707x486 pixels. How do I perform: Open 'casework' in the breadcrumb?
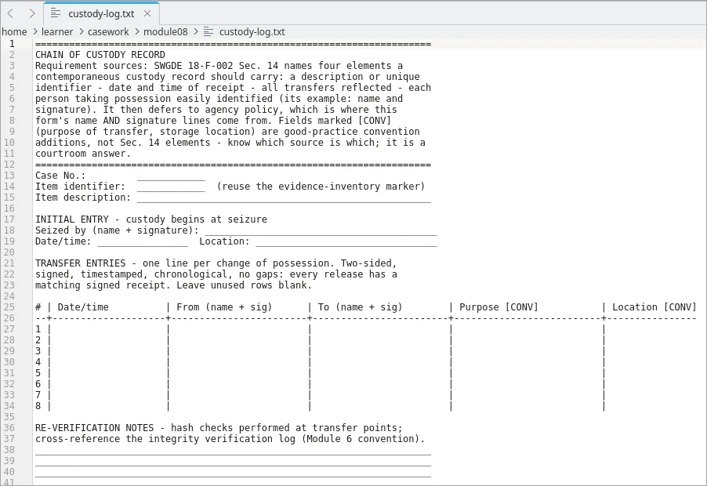point(108,32)
